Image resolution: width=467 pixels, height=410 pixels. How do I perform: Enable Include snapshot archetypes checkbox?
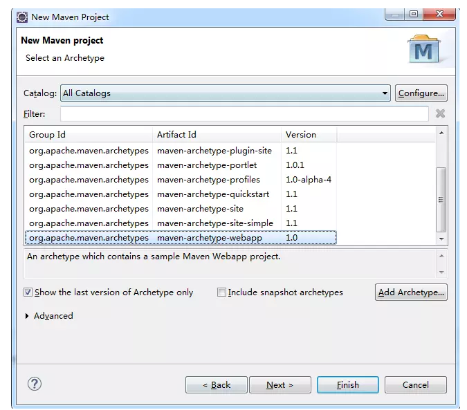click(x=222, y=292)
